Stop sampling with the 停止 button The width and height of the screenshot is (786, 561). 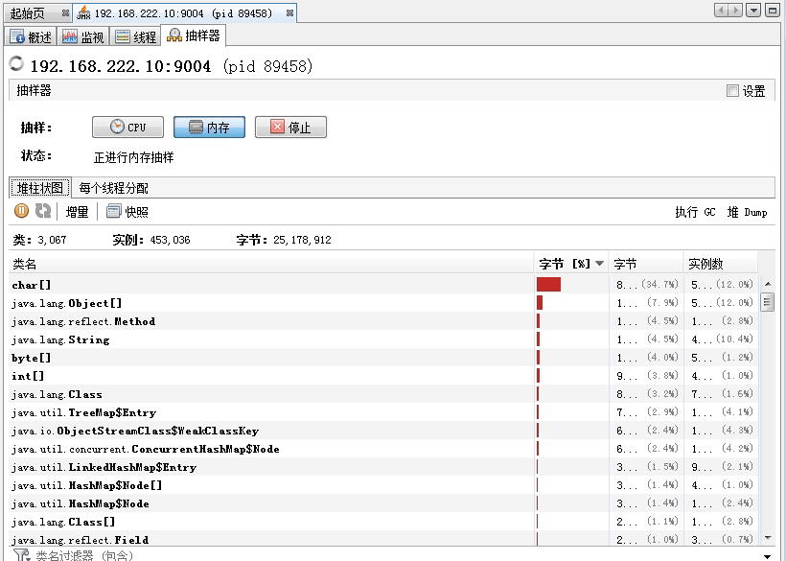pos(290,127)
